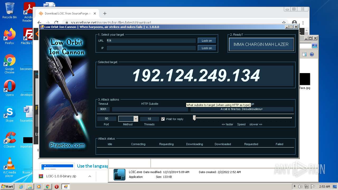Open Chrome three-dot menu
This screenshot has width=338, height=190.
(303, 23)
